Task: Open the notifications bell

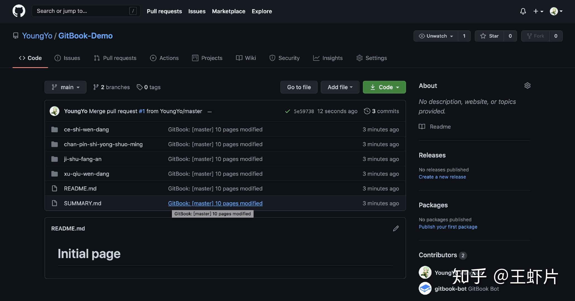Action: 523,11
